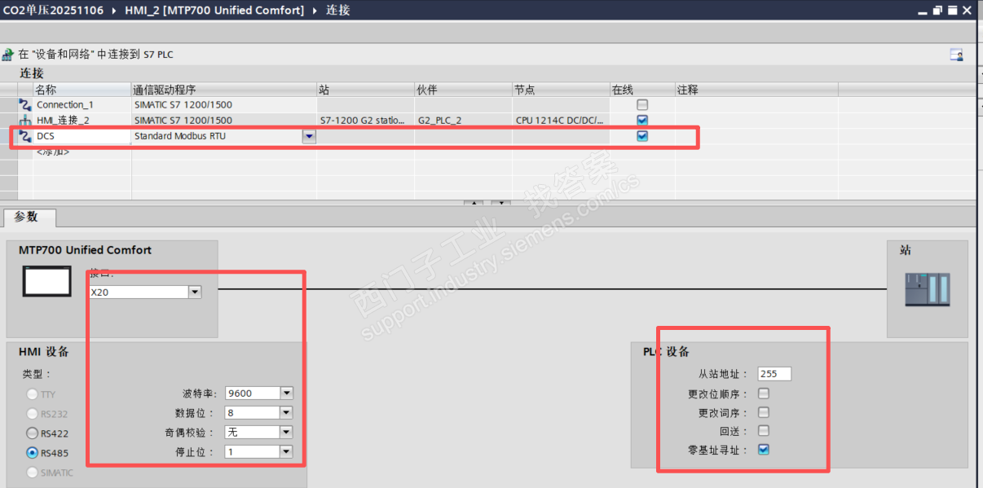
Task: Enable the 更改位顺序 checkbox
Action: click(x=764, y=393)
